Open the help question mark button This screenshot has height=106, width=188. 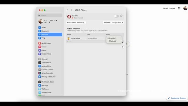click(122, 47)
